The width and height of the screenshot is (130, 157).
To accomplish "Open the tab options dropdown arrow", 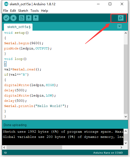I will [x=119, y=26].
